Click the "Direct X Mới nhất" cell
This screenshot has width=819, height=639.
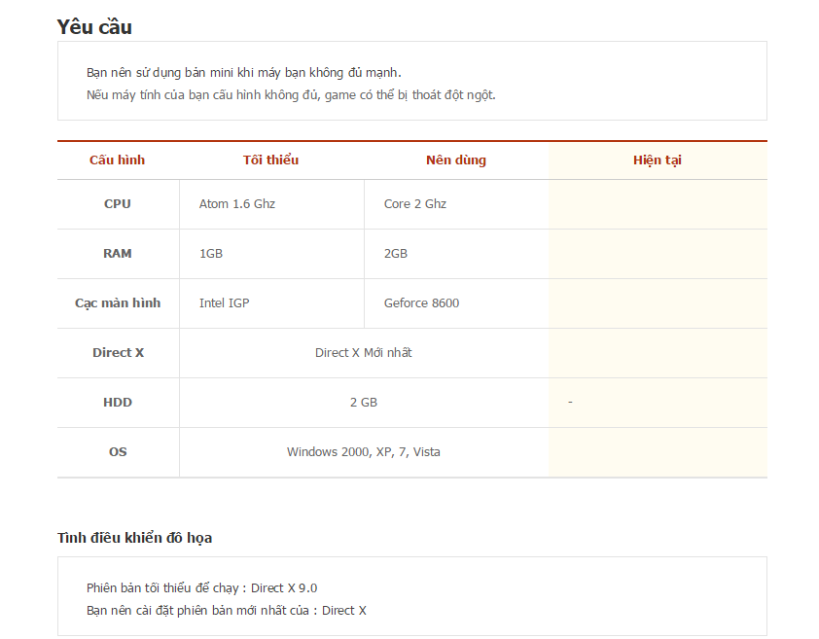363,353
